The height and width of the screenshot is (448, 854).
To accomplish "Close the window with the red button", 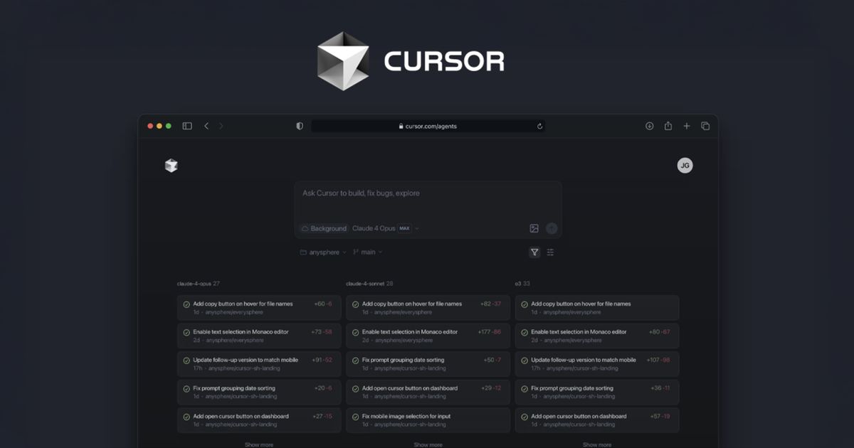I will click(x=150, y=126).
